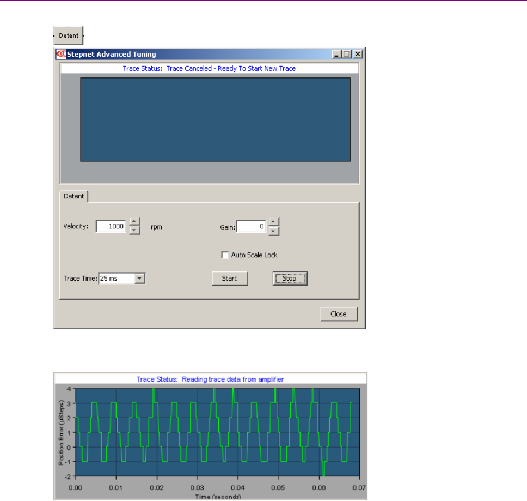Decrease Velocity with down arrow
The height and width of the screenshot is (501, 527).
(x=134, y=230)
